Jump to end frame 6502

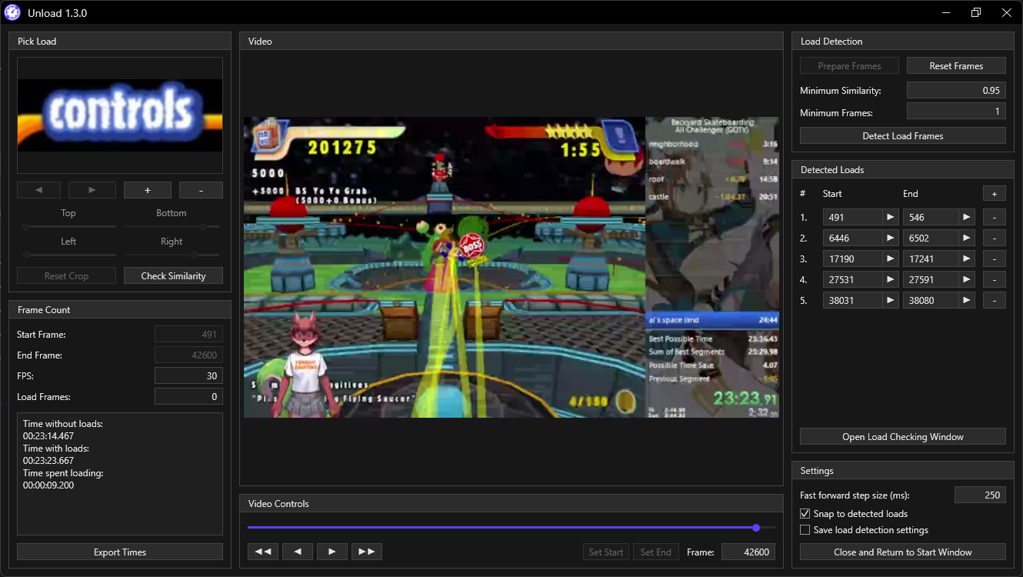click(x=967, y=238)
